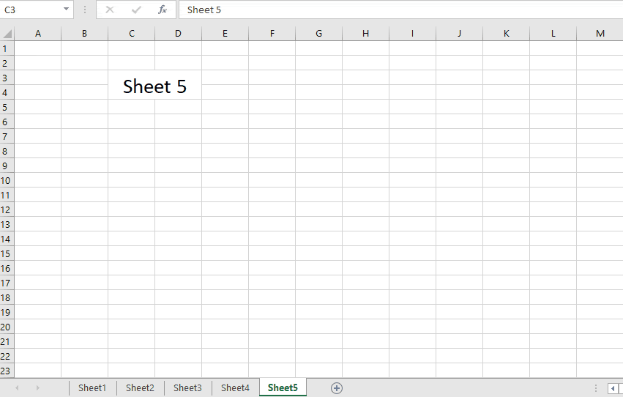Open the Sheet3 tab
This screenshot has height=397, width=623.
coord(187,388)
